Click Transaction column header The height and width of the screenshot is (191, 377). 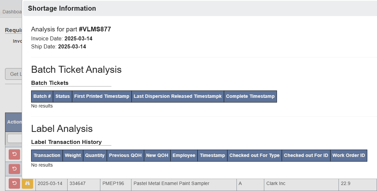[x=47, y=156]
